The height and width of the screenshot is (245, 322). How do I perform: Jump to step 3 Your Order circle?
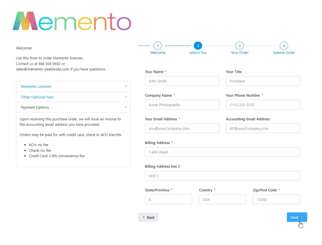pos(239,46)
